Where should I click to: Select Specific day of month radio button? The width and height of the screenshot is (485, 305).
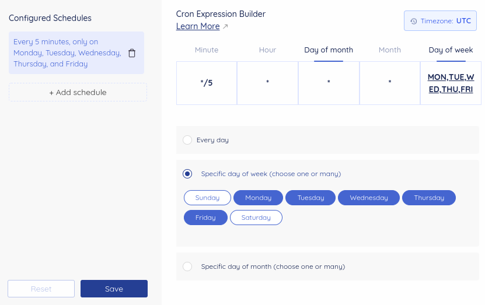tap(187, 267)
